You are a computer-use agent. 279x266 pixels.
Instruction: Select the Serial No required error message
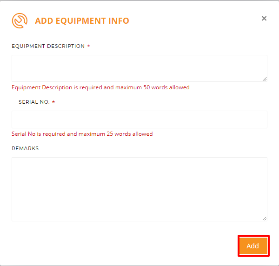pos(82,134)
